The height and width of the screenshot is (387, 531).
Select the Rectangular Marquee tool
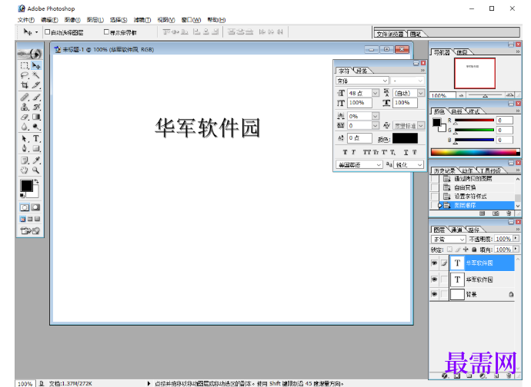25,65
